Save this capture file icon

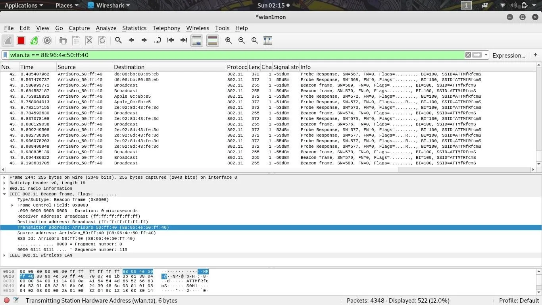pos(76,41)
